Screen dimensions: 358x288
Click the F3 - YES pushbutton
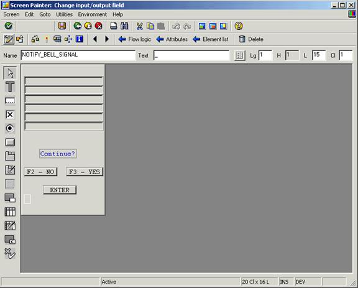click(85, 172)
